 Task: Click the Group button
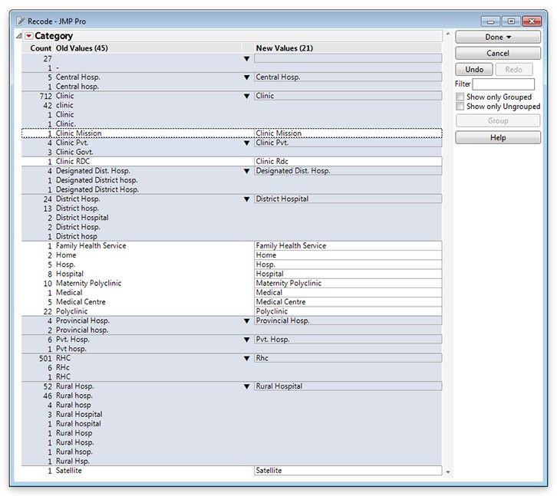pyautogui.click(x=498, y=120)
